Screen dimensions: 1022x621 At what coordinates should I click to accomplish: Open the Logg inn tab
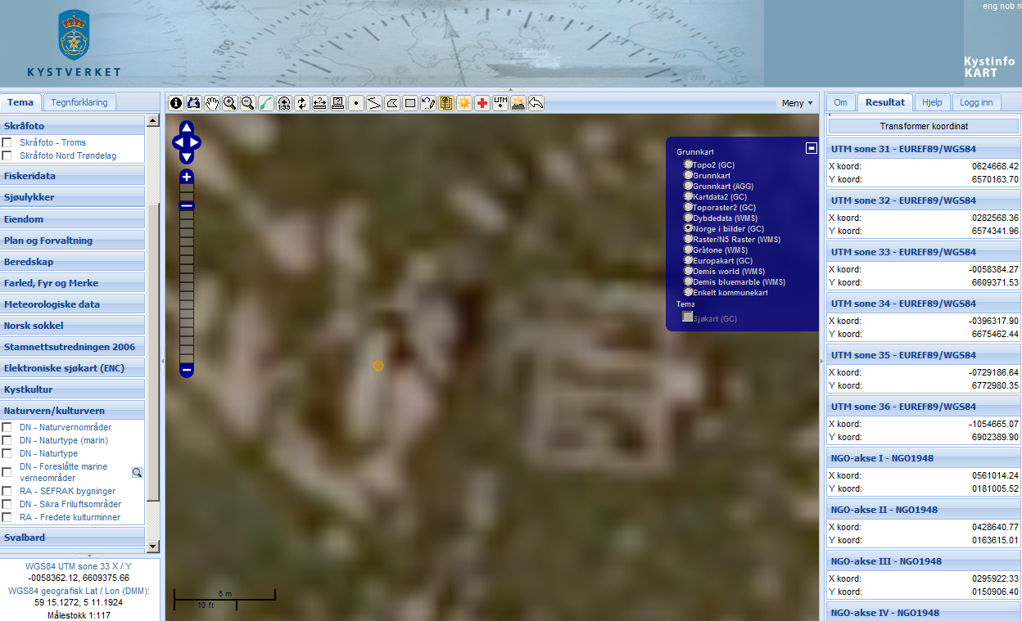pos(975,102)
